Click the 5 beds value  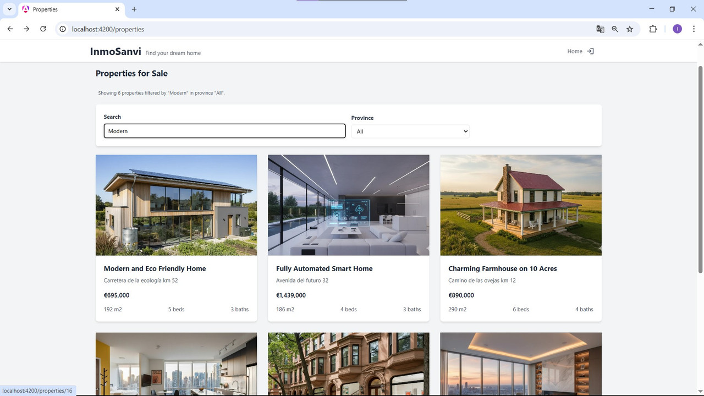pos(176,309)
